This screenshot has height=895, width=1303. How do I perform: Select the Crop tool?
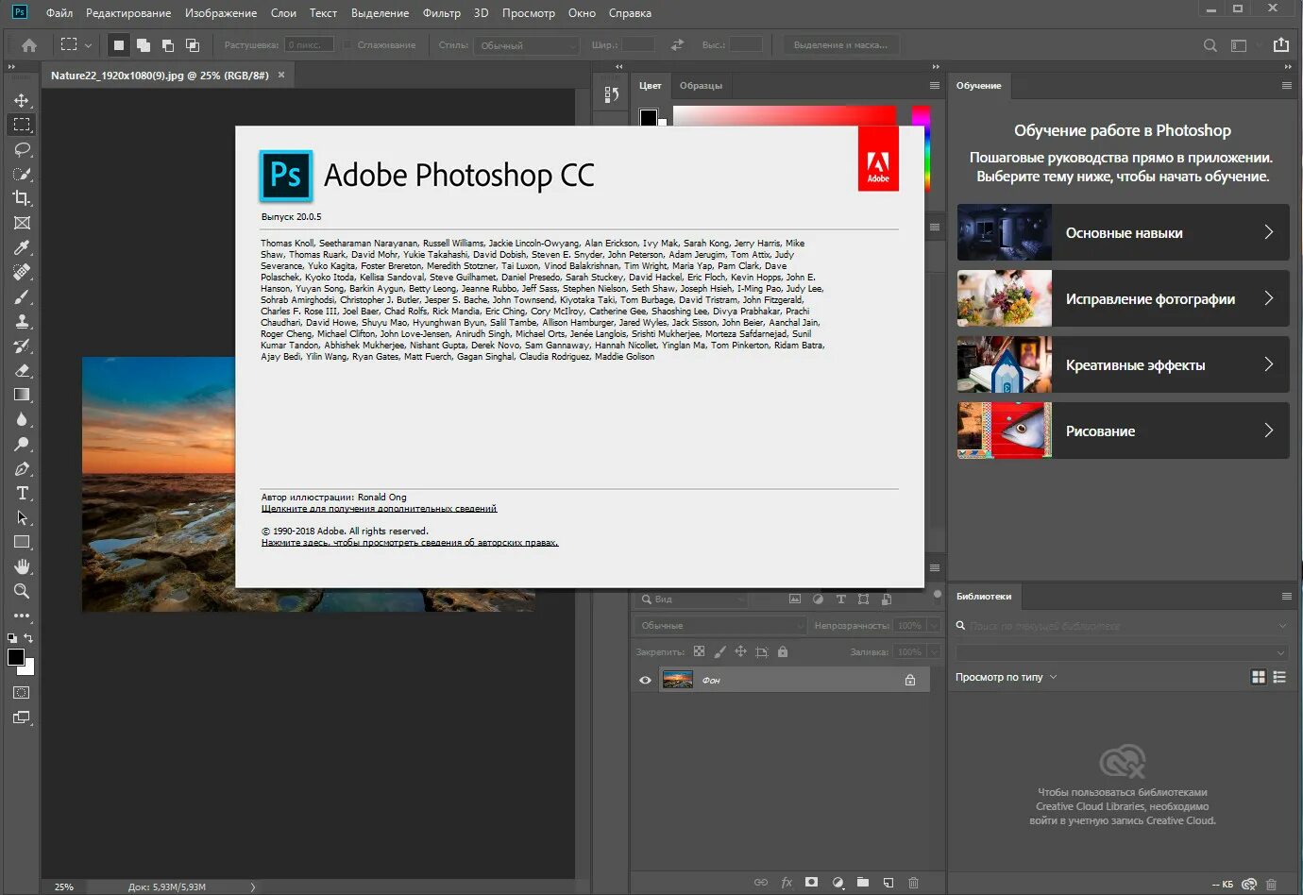coord(22,198)
